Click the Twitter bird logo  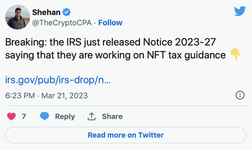(240, 12)
